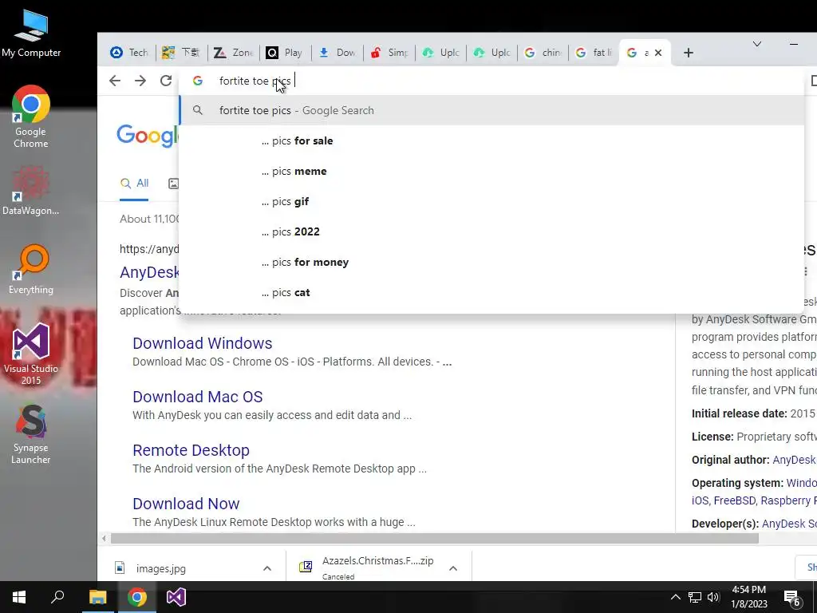Open the taskbar clock and date
Image resolution: width=817 pixels, height=613 pixels.
pos(749,597)
